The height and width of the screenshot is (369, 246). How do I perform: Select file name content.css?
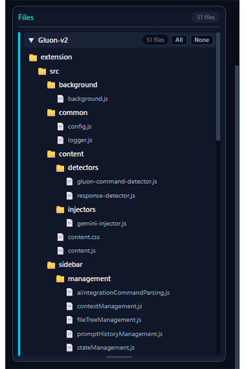tap(84, 237)
